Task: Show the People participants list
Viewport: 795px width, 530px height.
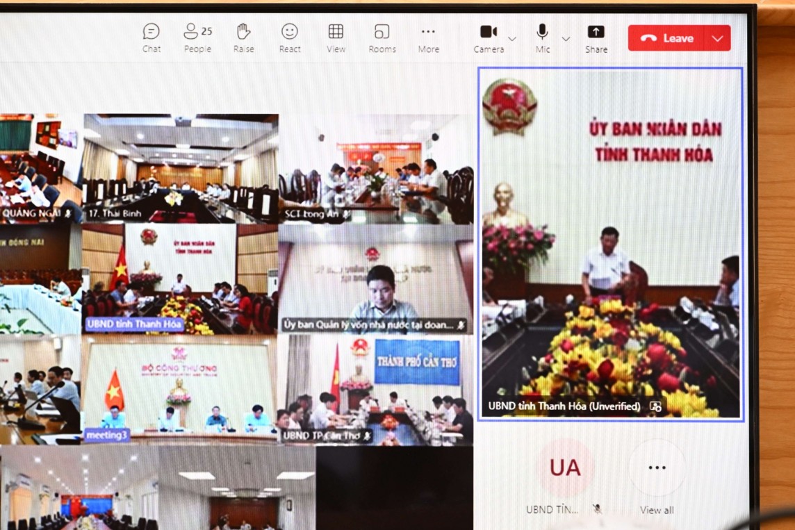Action: point(197,38)
